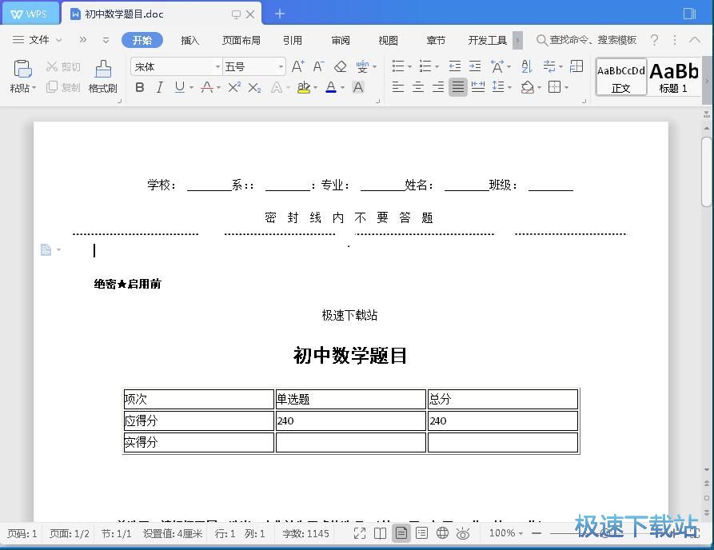The width and height of the screenshot is (714, 550).
Task: Toggle Strikethrough formatting
Action: (207, 87)
